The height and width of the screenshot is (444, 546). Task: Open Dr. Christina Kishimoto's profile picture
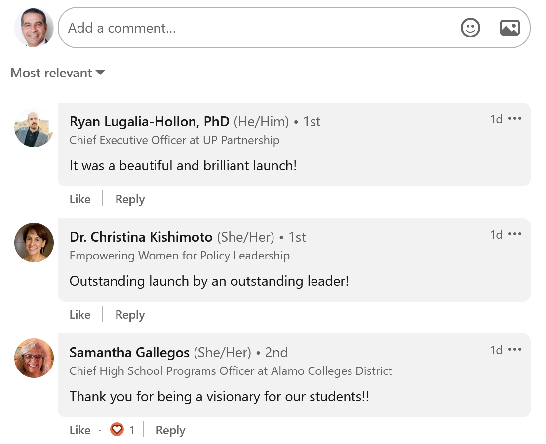(34, 243)
